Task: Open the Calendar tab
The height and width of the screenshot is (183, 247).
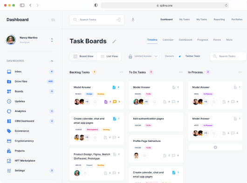Action: pyautogui.click(x=168, y=40)
